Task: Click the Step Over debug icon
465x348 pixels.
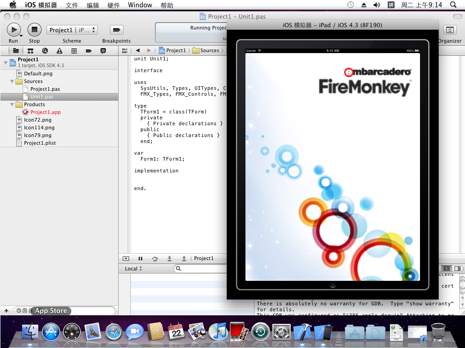Action: [x=155, y=259]
